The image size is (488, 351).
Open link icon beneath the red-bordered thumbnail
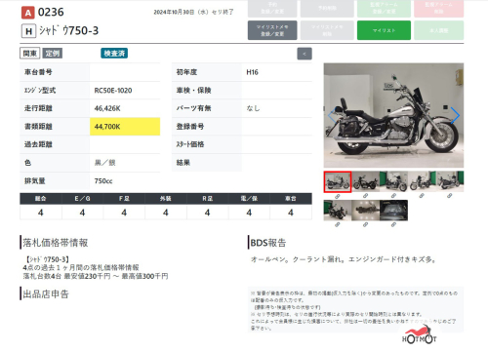[338, 196]
